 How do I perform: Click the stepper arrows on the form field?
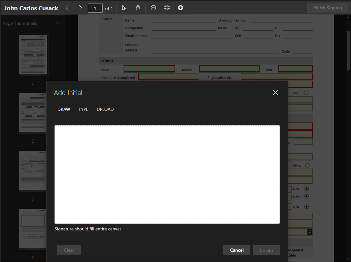310,232
